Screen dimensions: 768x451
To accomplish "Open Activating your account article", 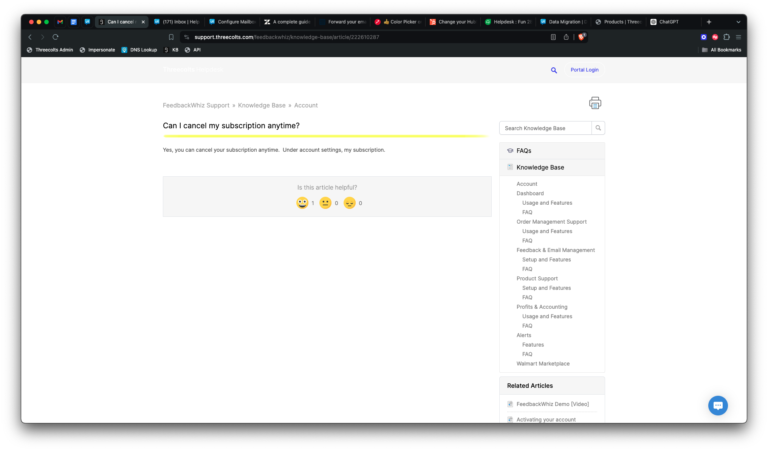I will (546, 420).
